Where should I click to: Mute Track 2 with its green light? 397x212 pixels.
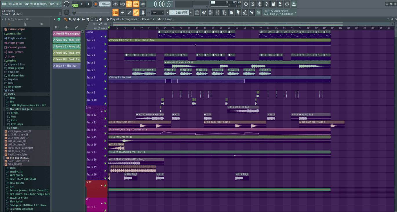tap(105, 44)
